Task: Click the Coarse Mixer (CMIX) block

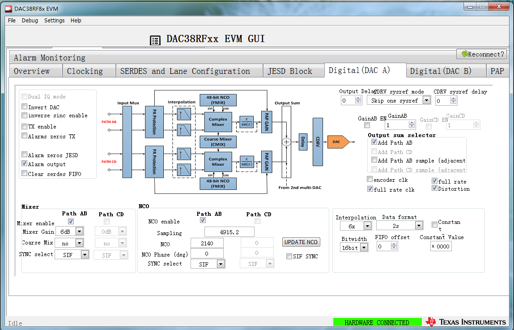Action: 218,141
